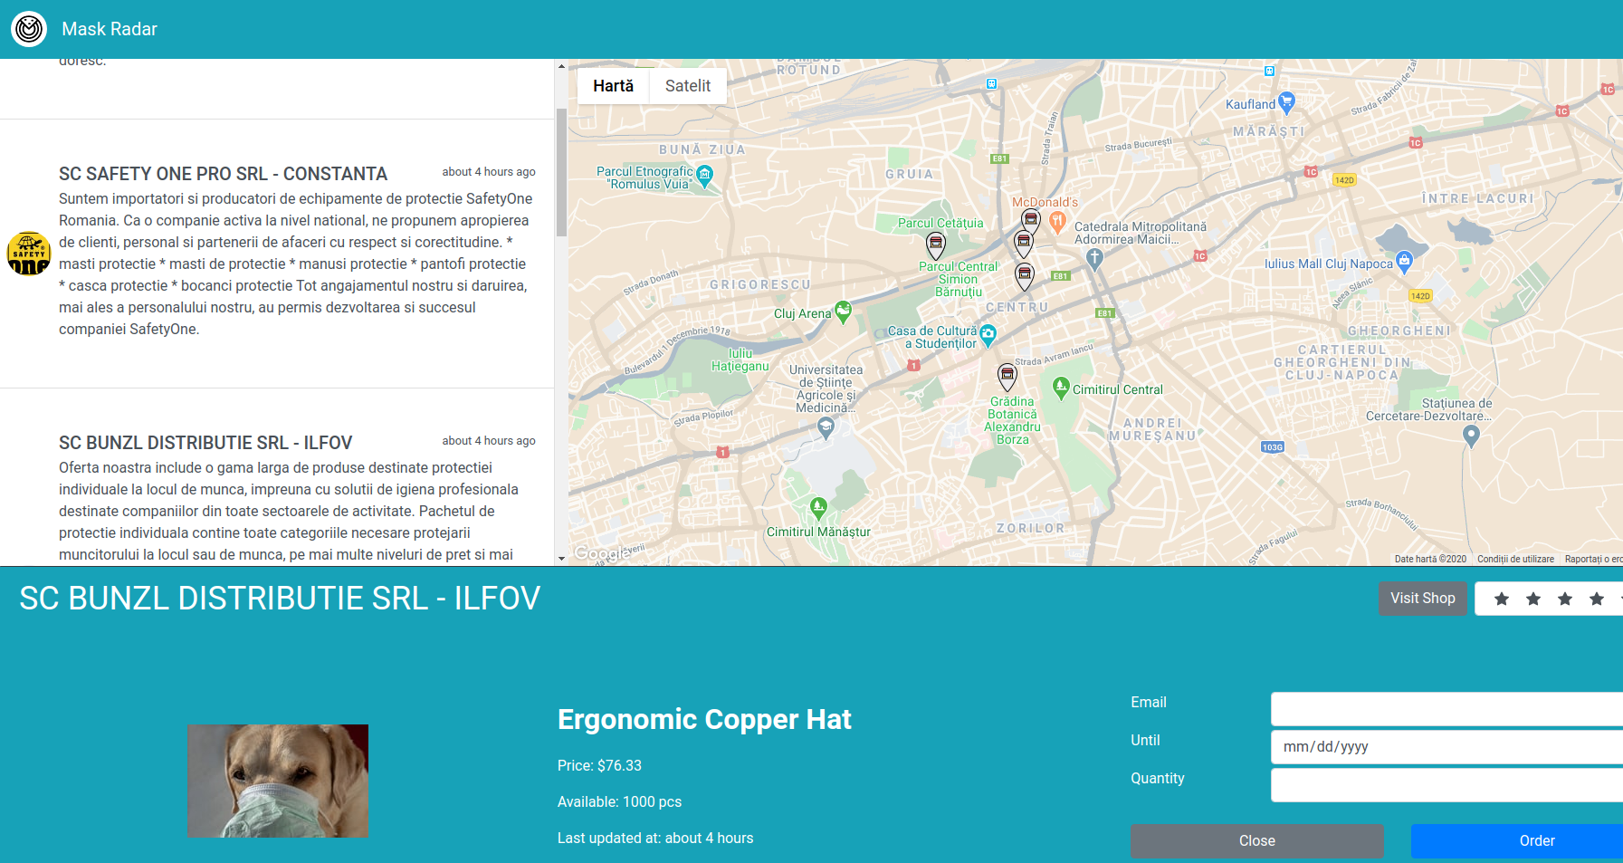This screenshot has height=863, width=1623.
Task: Click the shop marker directly above CENTRU label
Action: tap(1025, 276)
